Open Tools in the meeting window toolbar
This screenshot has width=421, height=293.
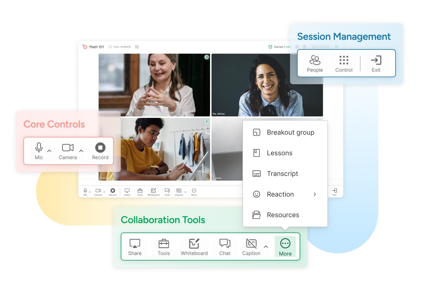[x=140, y=192]
